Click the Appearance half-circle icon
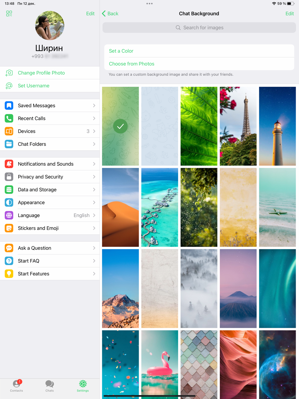The width and height of the screenshot is (299, 399). click(9, 202)
